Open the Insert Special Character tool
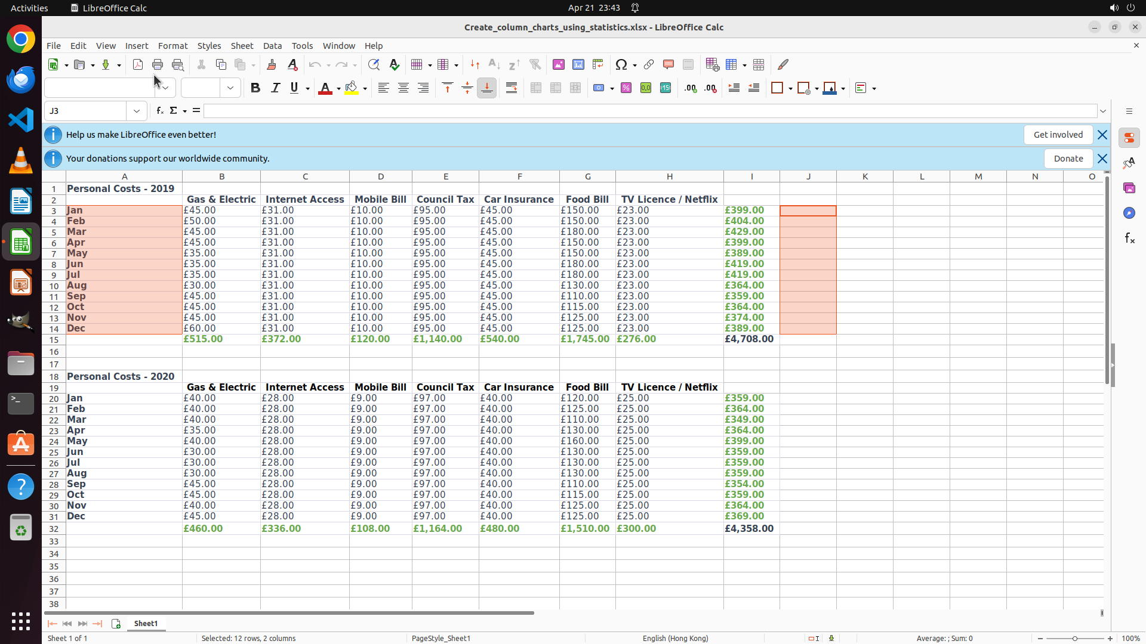The width and height of the screenshot is (1146, 644). click(621, 64)
